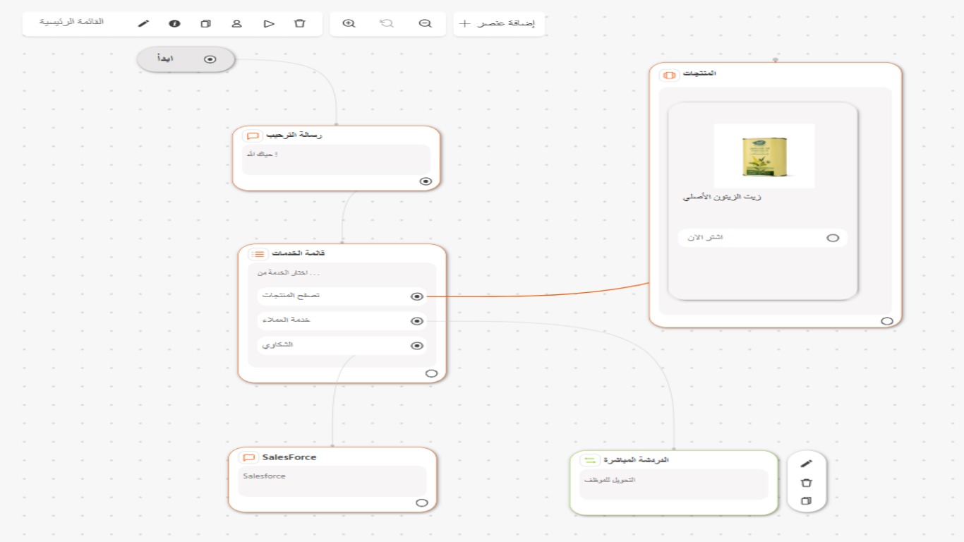Image resolution: width=964 pixels, height=542 pixels.
Task: Copy the live chat node with the side copy icon
Action: point(806,501)
